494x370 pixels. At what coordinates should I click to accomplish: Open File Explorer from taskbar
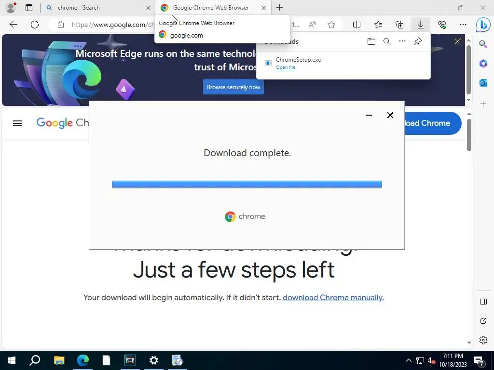pos(59,360)
